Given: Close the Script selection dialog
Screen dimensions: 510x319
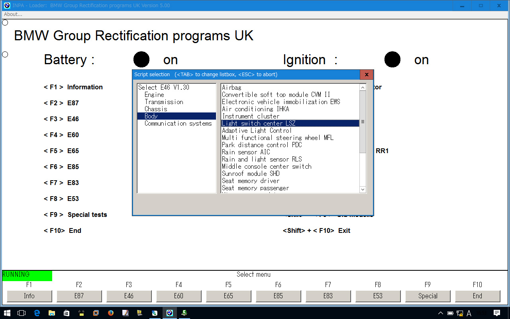Looking at the screenshot, I should click(367, 75).
